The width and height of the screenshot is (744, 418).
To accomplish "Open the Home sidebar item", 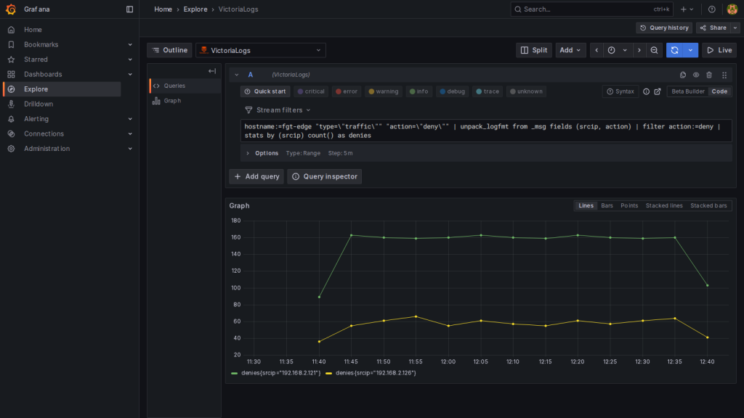I will 33,29.
